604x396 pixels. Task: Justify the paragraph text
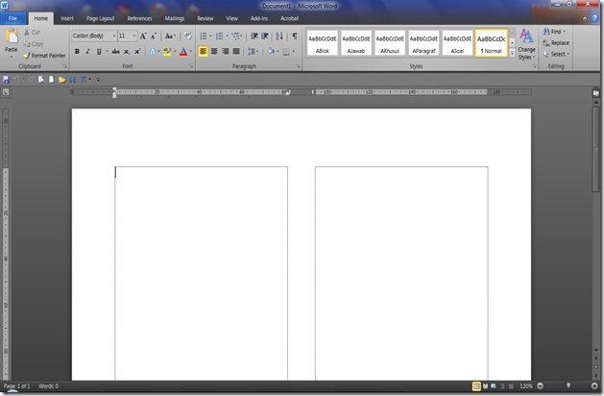[x=236, y=51]
